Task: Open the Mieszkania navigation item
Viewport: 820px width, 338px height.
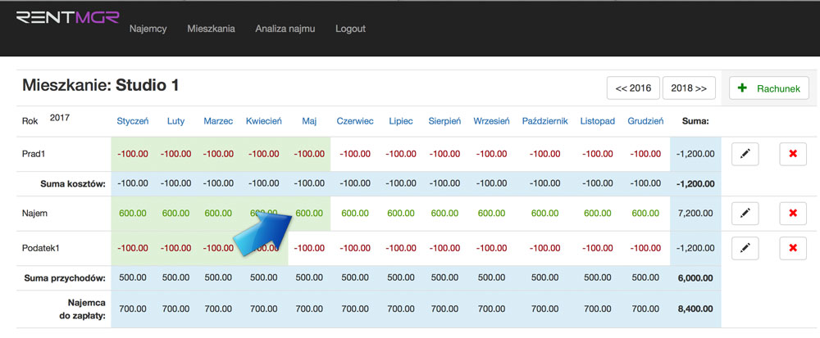Action: tap(211, 29)
